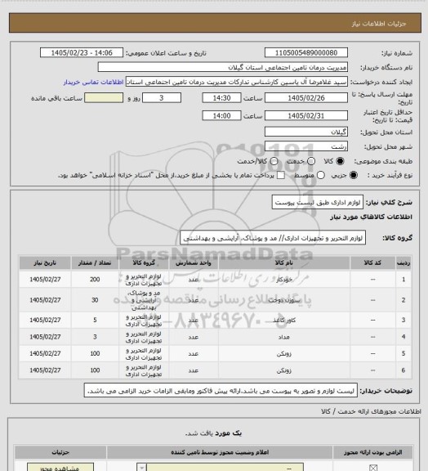The image size is (428, 471).
Task: Click the delivery city field رشت
Action: pos(306,146)
